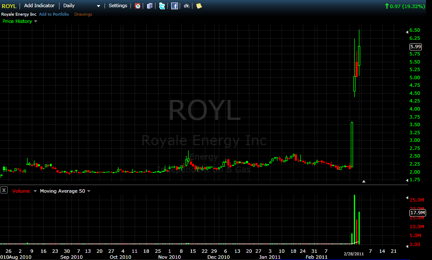This screenshot has width=432, height=260.
Task: Close the Volume indicator panel with X
Action: coord(4,190)
